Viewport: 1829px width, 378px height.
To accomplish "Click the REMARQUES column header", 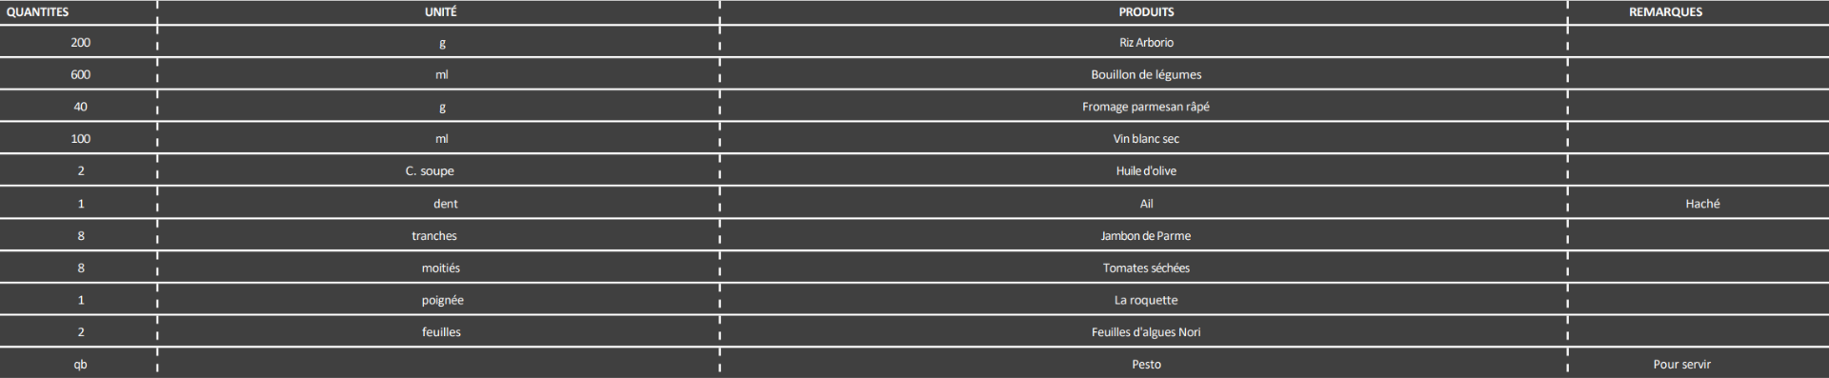I will (1665, 12).
